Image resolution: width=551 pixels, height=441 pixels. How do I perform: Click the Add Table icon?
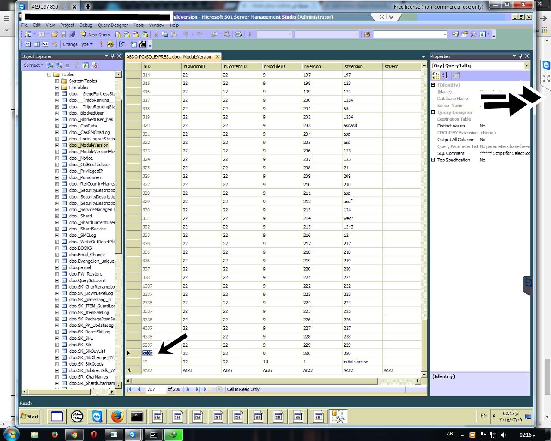tap(134, 44)
